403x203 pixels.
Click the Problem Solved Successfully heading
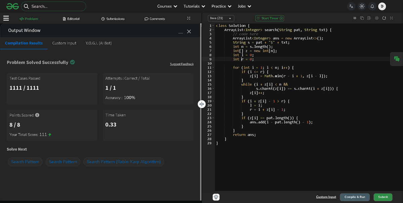click(37, 62)
